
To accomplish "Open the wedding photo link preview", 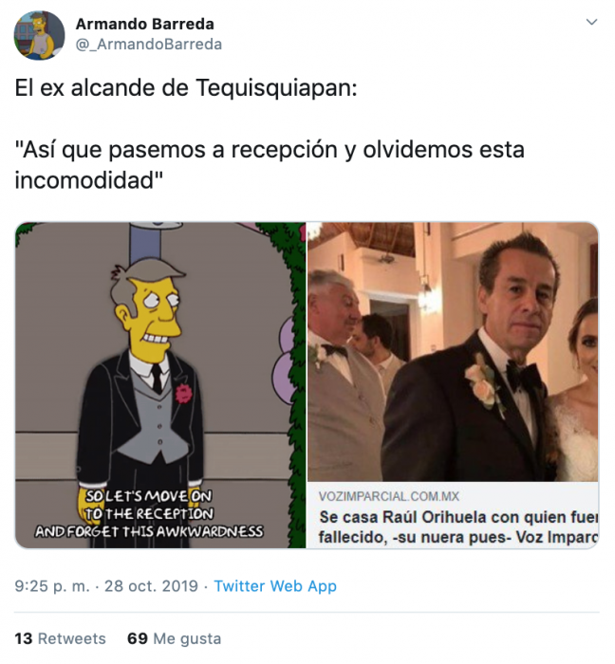I will (x=453, y=352).
